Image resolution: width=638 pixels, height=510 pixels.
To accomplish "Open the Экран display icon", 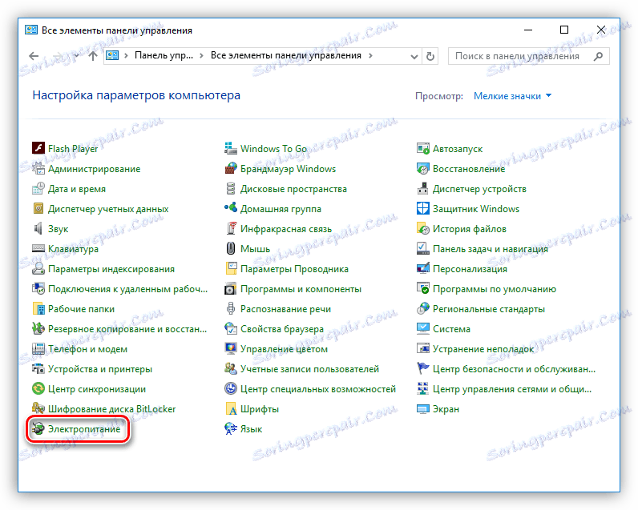I will click(423, 408).
